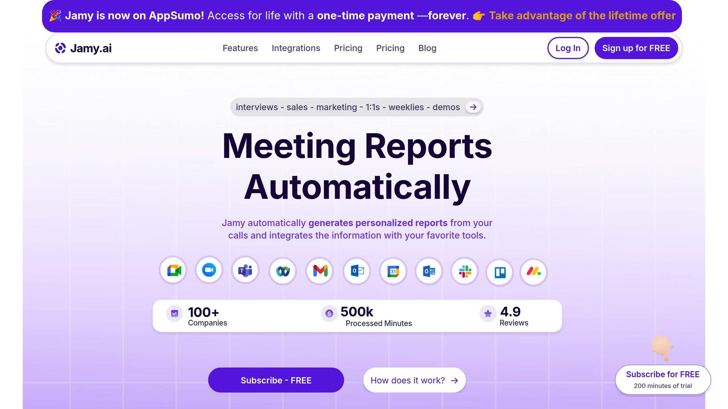Image resolution: width=728 pixels, height=409 pixels.
Task: Choose the Trello integration icon
Action: (500, 273)
